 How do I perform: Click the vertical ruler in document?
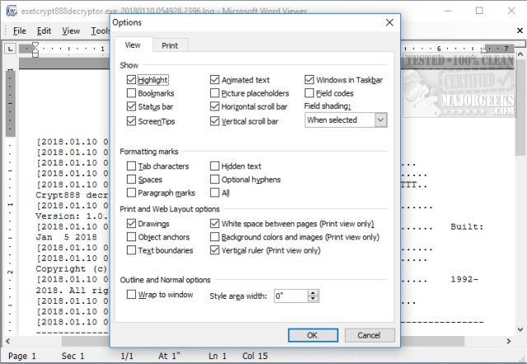[x=11, y=202]
